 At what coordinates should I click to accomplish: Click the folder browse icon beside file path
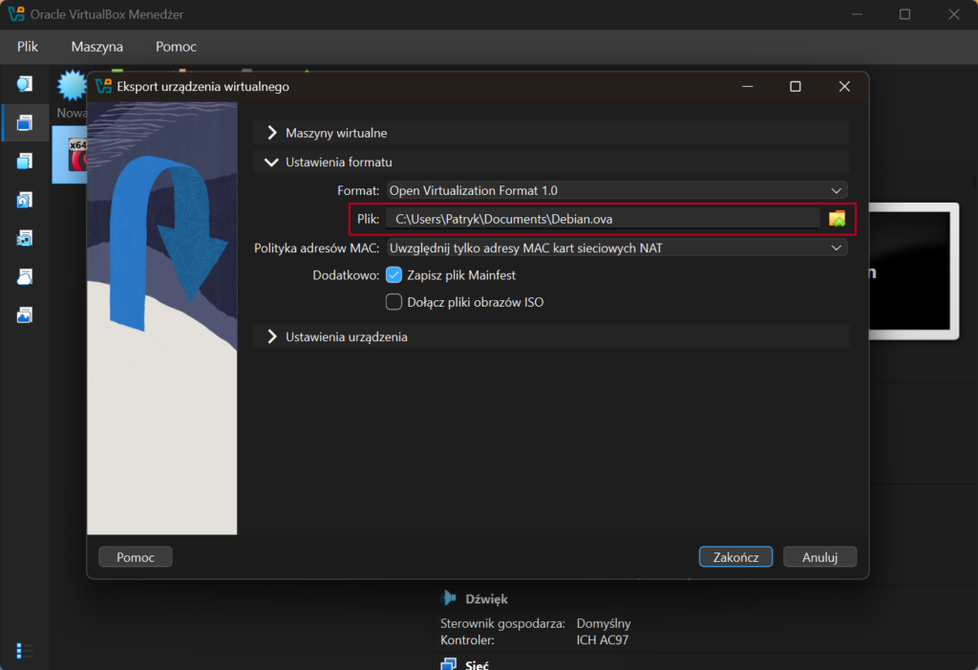pyautogui.click(x=837, y=219)
